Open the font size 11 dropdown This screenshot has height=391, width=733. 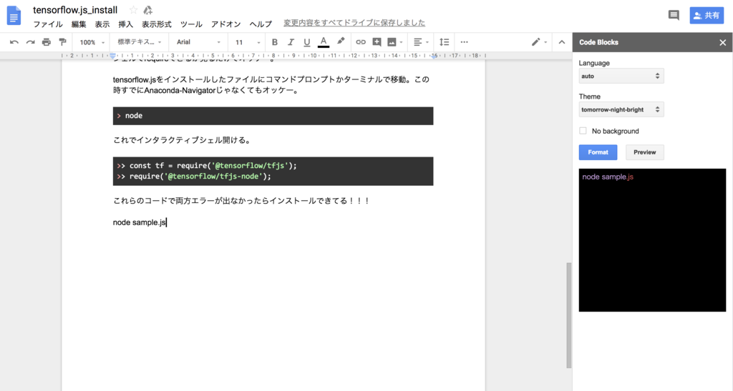[x=247, y=42]
